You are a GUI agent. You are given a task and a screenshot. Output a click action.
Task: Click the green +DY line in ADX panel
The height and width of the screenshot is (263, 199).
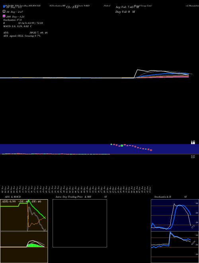[36, 209]
